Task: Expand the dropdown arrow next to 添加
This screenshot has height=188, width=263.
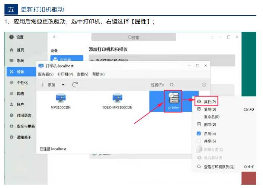Action: (63, 85)
